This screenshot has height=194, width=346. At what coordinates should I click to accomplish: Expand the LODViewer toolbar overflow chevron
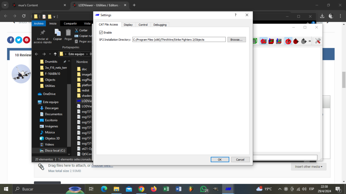coord(310,41)
